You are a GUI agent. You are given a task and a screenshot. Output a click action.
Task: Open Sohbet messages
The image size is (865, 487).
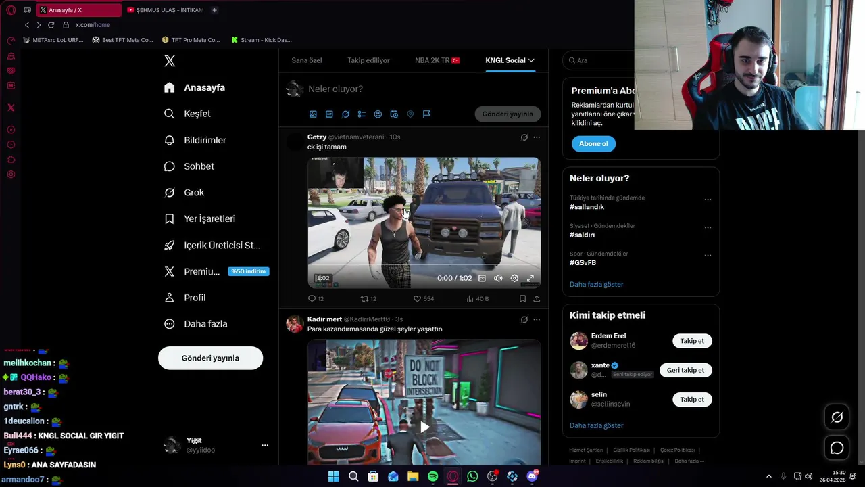(189, 166)
